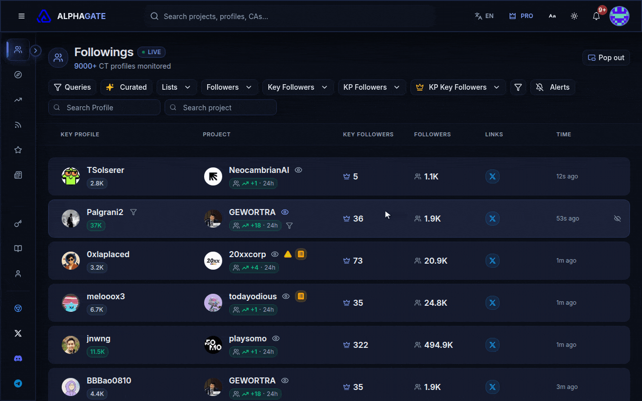The height and width of the screenshot is (401, 642).
Task: Open the KP Key Followers dropdown
Action: coord(458,87)
